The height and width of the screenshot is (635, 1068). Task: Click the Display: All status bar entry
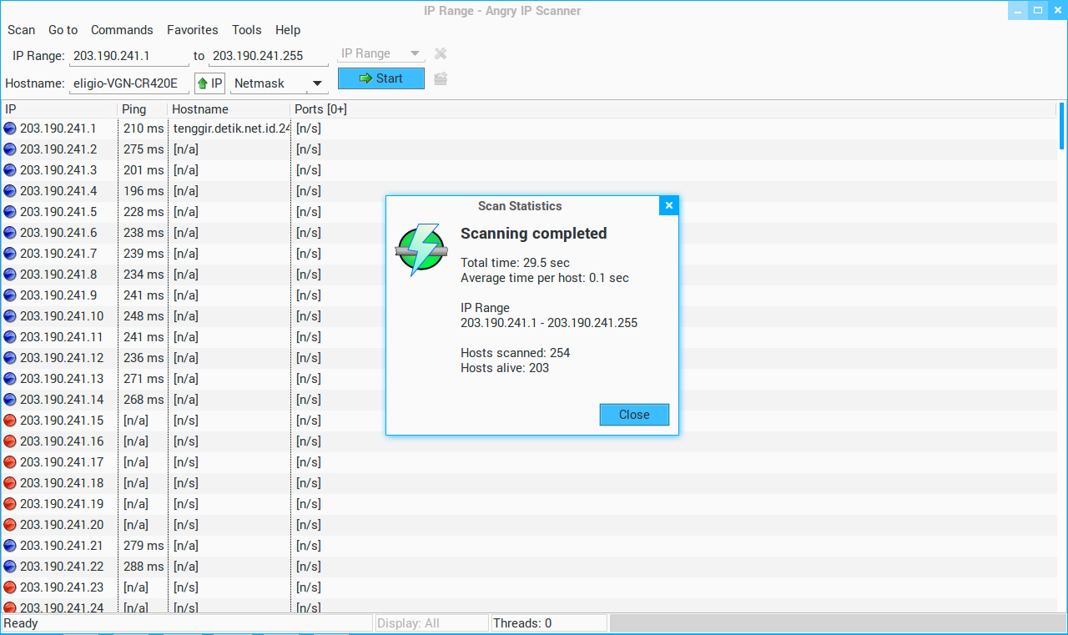(431, 623)
